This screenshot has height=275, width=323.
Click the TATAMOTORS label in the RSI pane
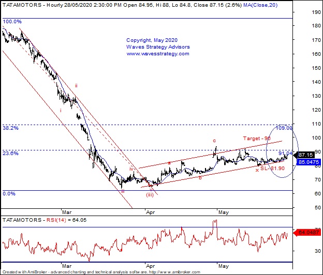(22, 220)
